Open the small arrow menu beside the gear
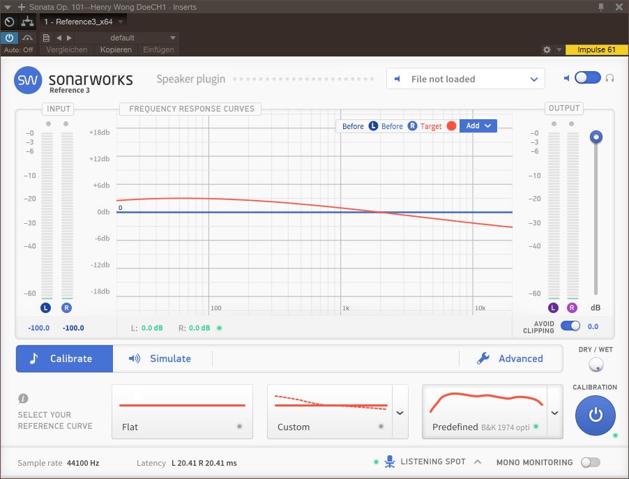629x479 pixels. [559, 50]
